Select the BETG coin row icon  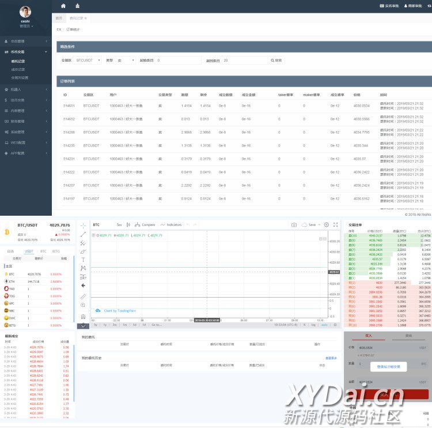[x=6, y=325]
